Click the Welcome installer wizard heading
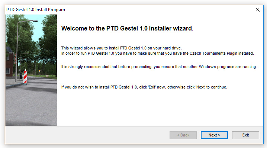Screen dimensions: 267x148 (x=127, y=28)
